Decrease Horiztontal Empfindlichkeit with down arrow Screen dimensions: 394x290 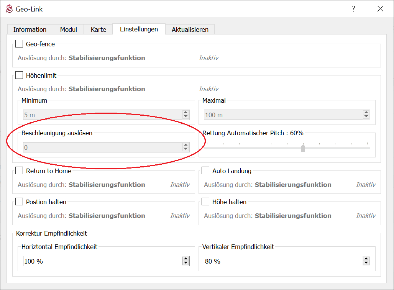pyautogui.click(x=186, y=263)
